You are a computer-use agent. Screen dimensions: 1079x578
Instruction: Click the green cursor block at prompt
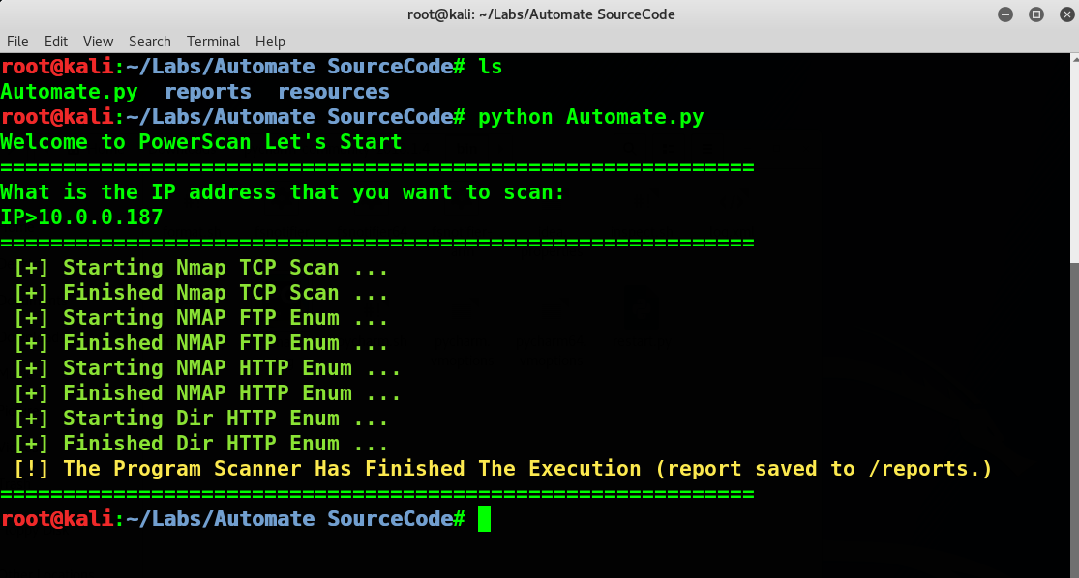[485, 519]
